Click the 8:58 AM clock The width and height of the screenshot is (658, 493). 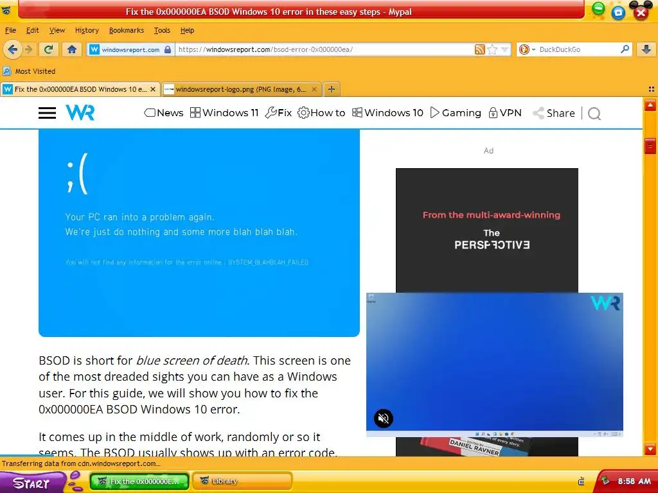click(x=634, y=481)
